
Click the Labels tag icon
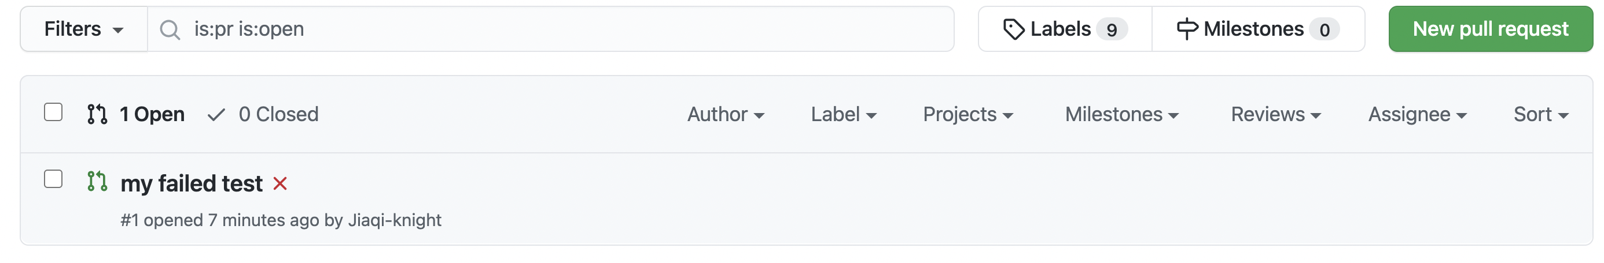pyautogui.click(x=1013, y=29)
